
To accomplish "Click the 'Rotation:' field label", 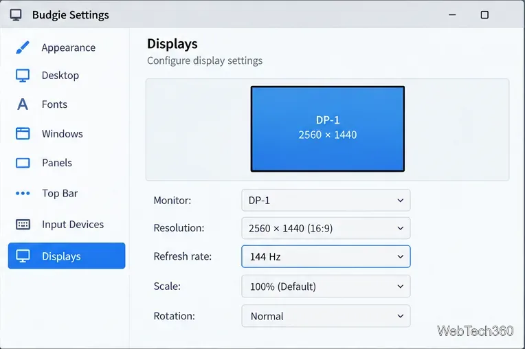I will (x=174, y=316).
